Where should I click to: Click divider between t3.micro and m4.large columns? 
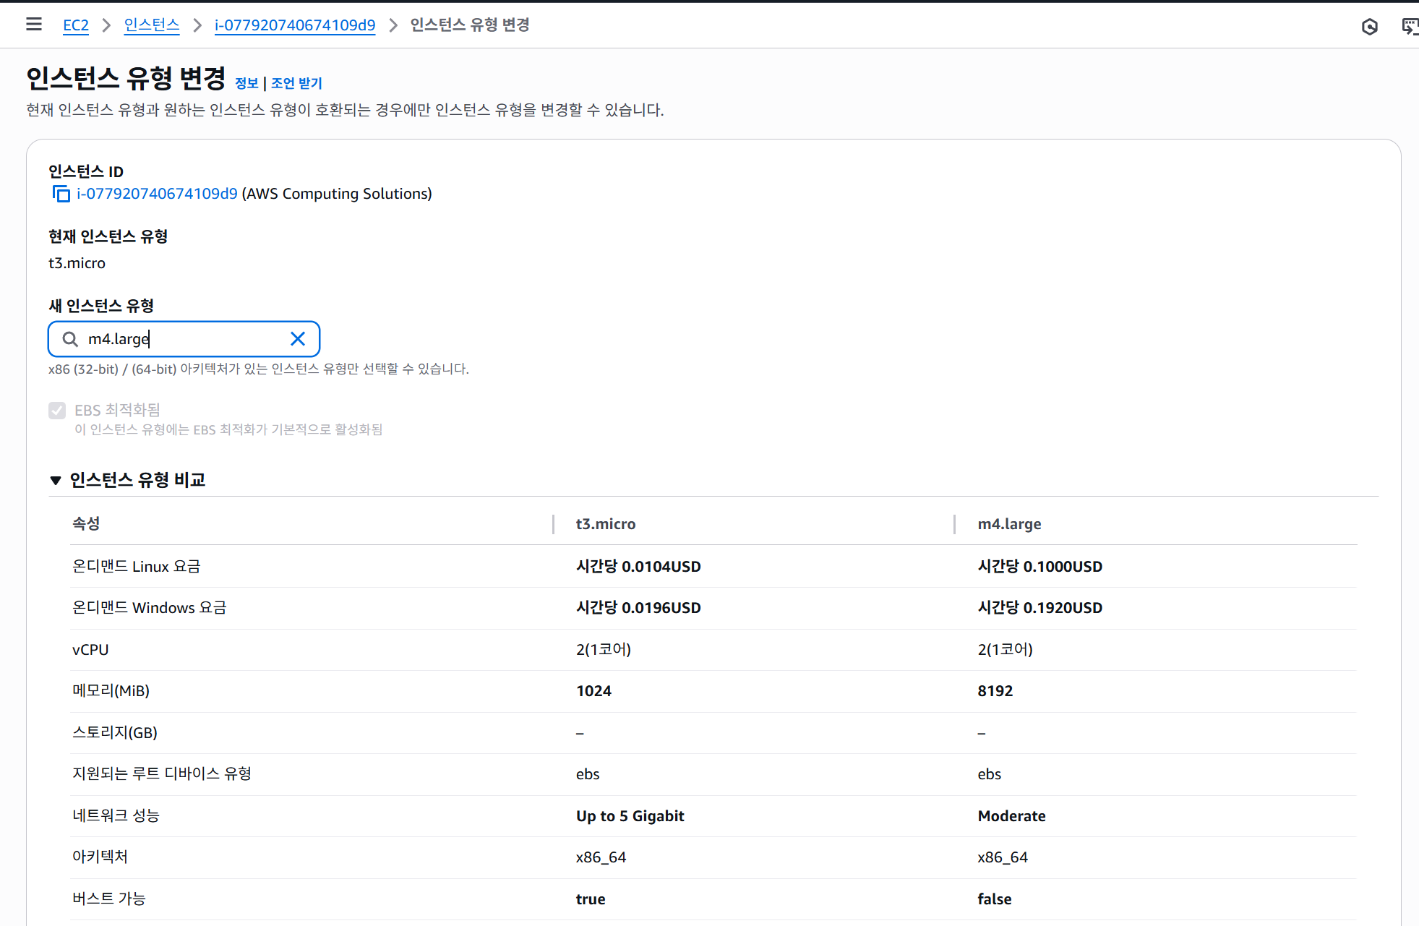(x=955, y=524)
